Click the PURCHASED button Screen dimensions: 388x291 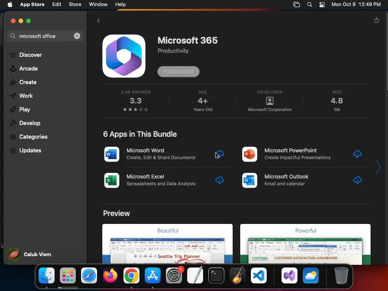point(178,72)
